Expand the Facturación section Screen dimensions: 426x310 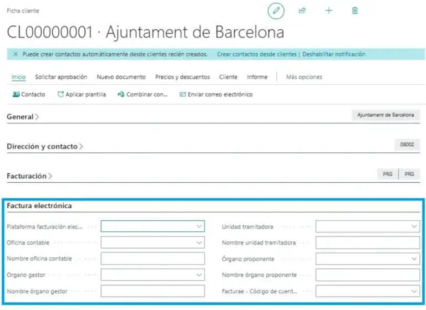(x=29, y=176)
